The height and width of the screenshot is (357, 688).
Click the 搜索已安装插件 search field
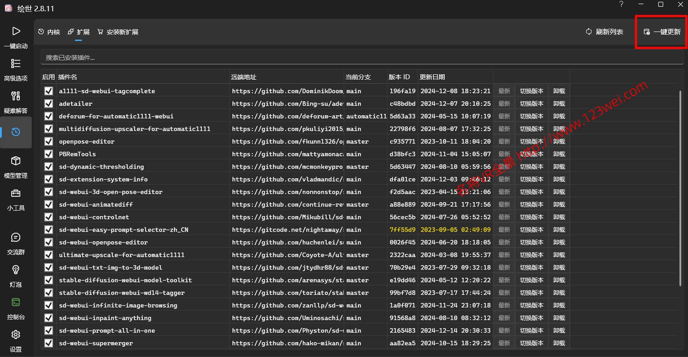point(358,58)
